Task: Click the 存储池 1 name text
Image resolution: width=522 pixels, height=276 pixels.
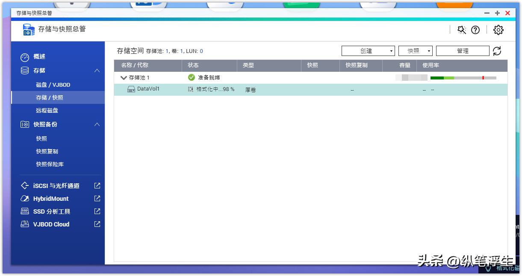Action: tap(139, 78)
